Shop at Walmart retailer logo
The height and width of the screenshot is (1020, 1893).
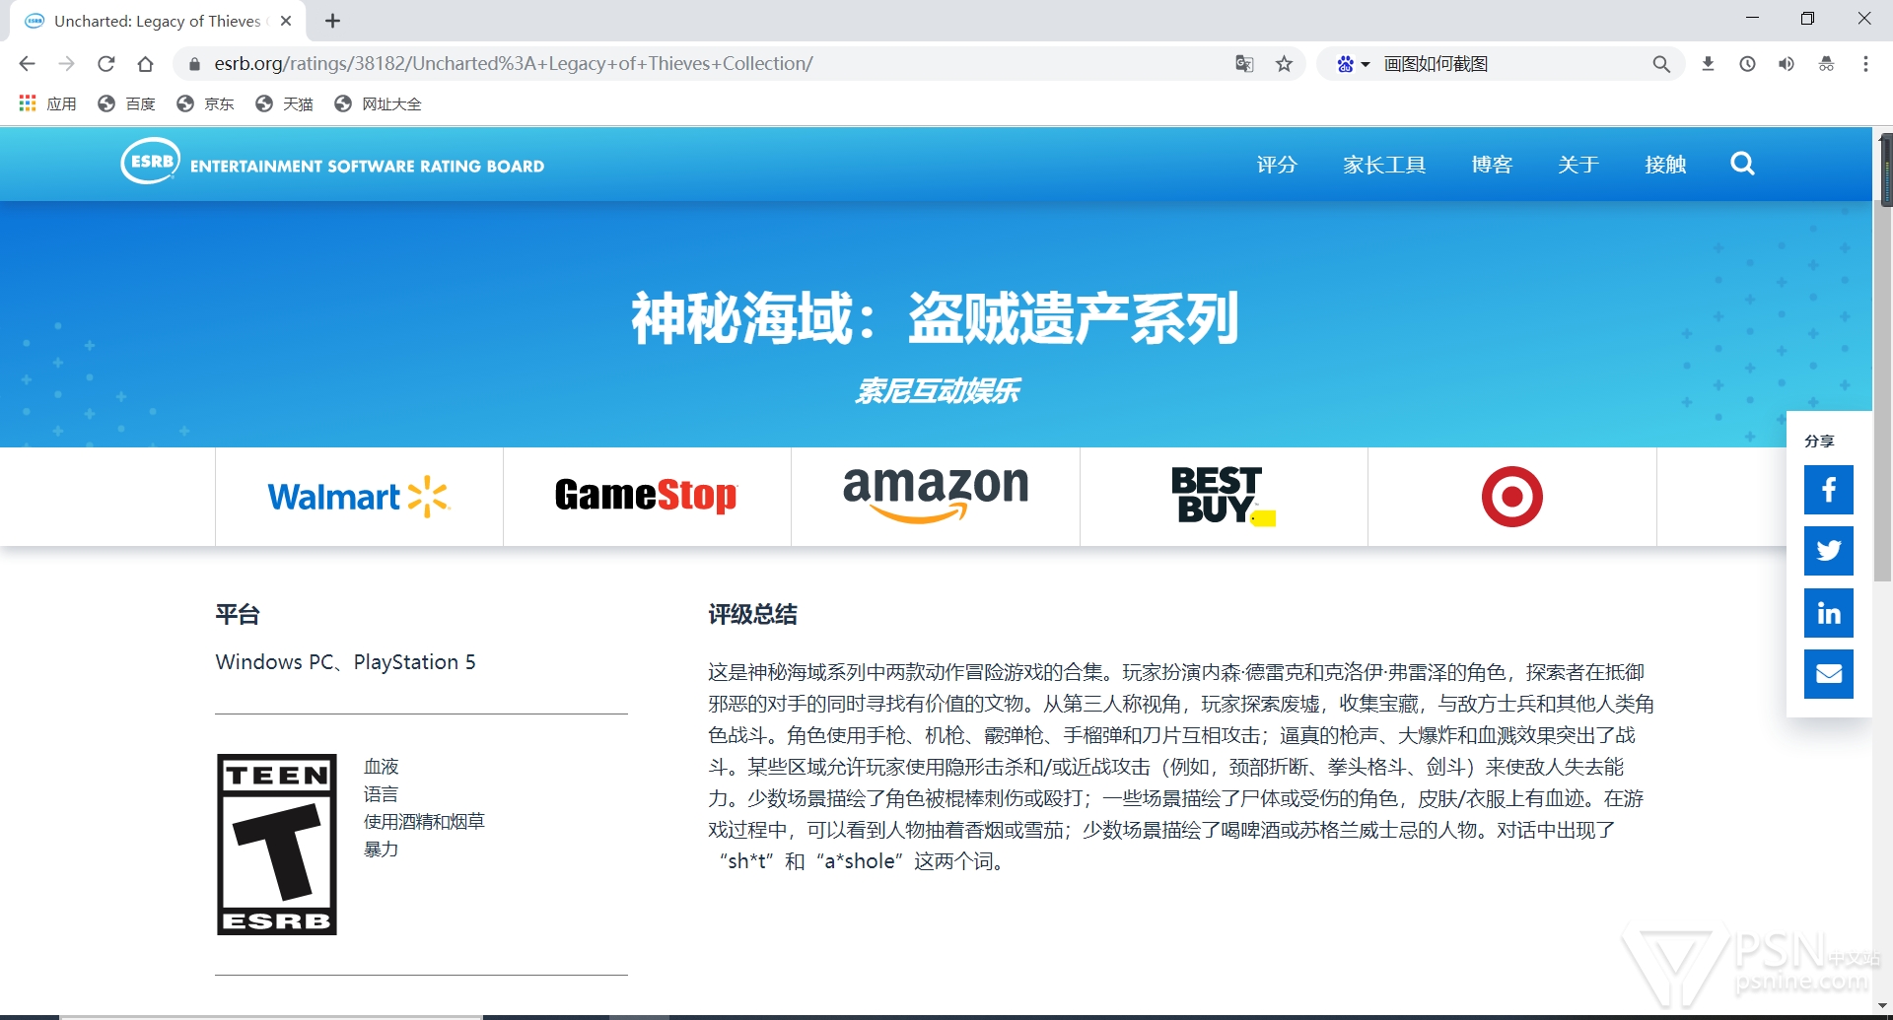(359, 497)
